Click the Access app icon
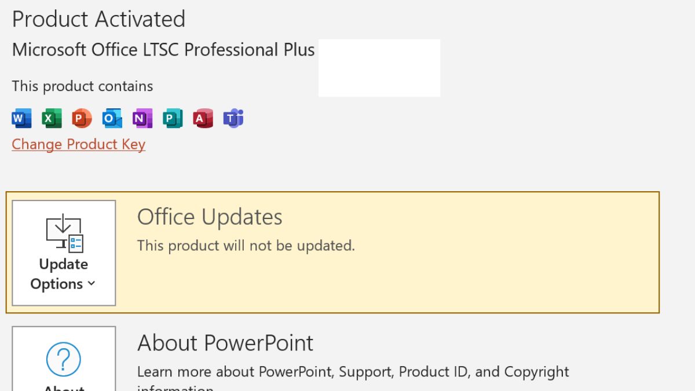The height and width of the screenshot is (391, 695). point(203,119)
